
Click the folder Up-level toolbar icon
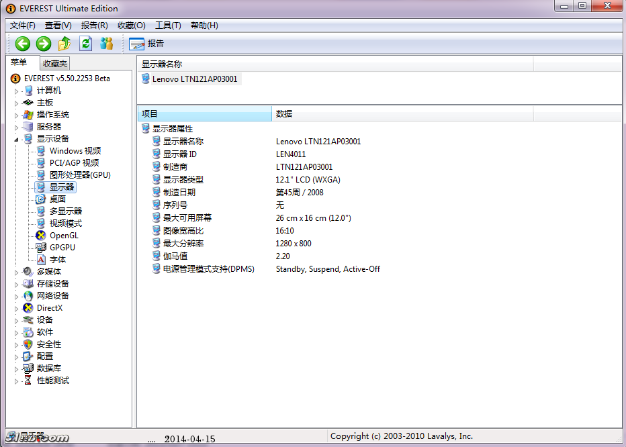(x=64, y=44)
